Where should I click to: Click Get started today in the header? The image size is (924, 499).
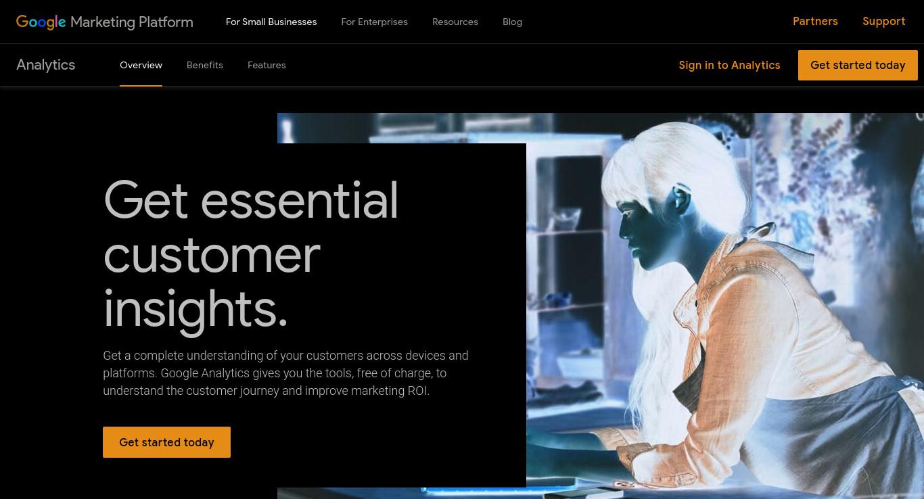(858, 65)
